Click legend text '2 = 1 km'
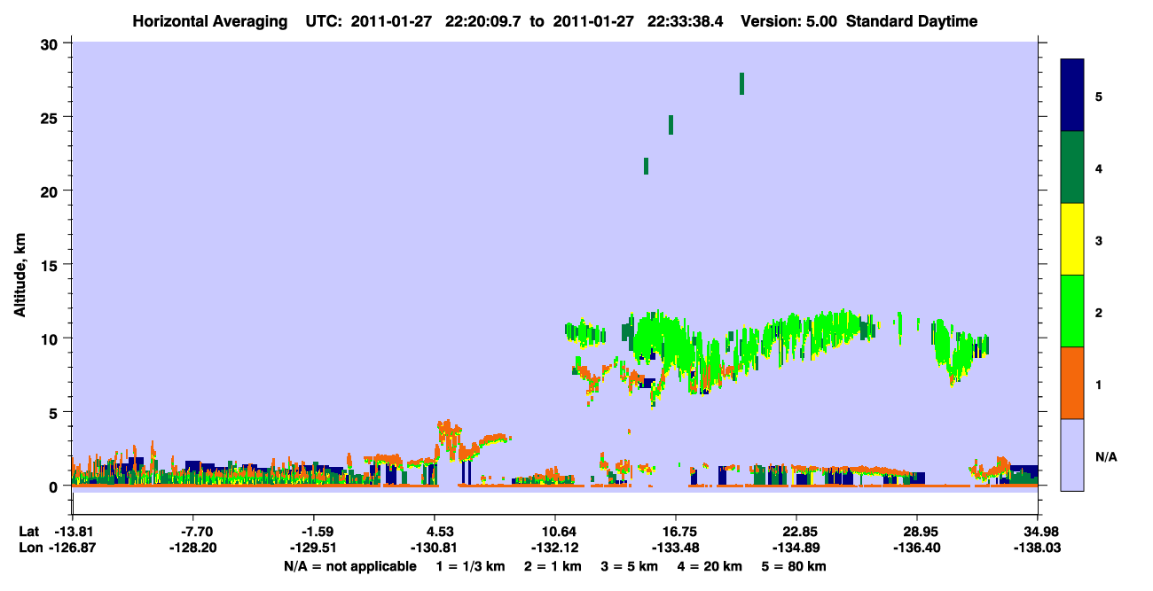This screenshot has width=1153, height=591. pyautogui.click(x=553, y=566)
